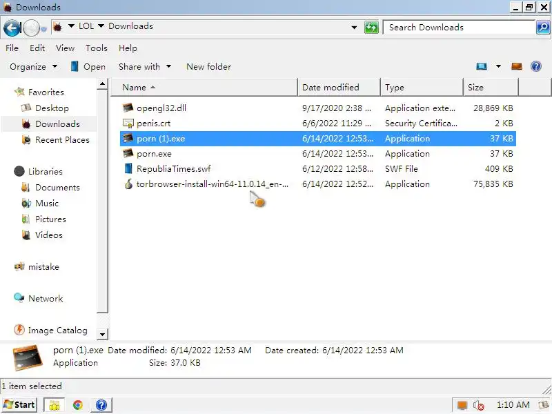Open address bar history dropdown

pos(354,27)
